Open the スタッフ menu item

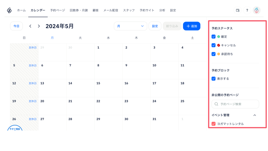tap(129, 10)
